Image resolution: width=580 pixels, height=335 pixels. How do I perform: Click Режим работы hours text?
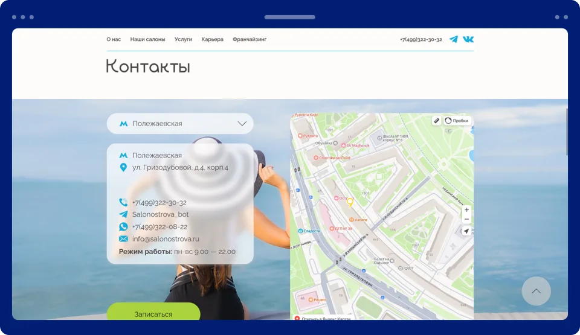click(x=177, y=252)
